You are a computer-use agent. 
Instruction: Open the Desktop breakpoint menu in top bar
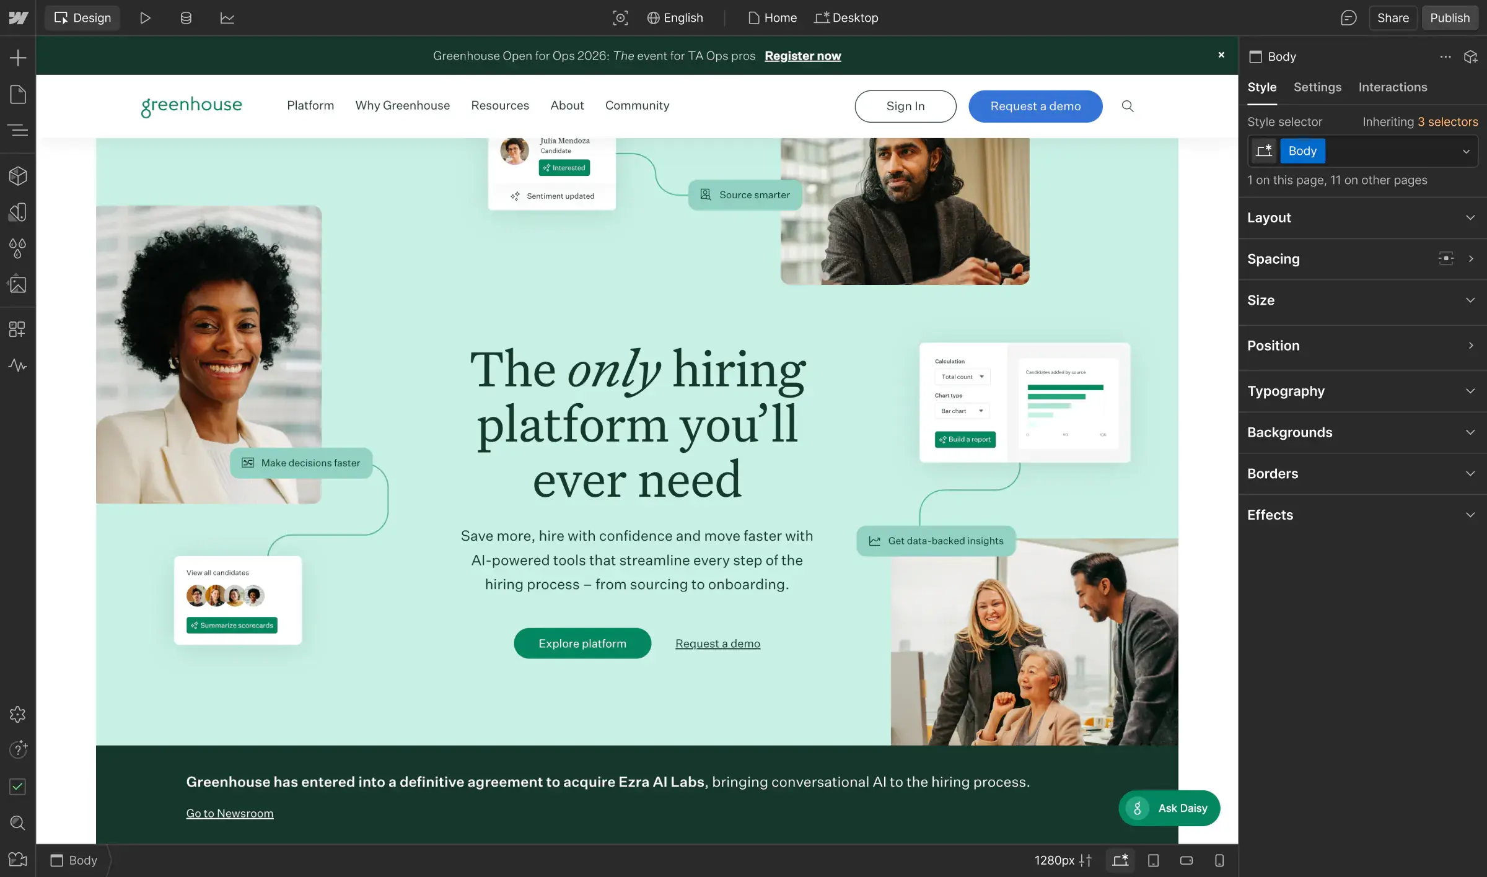(846, 18)
